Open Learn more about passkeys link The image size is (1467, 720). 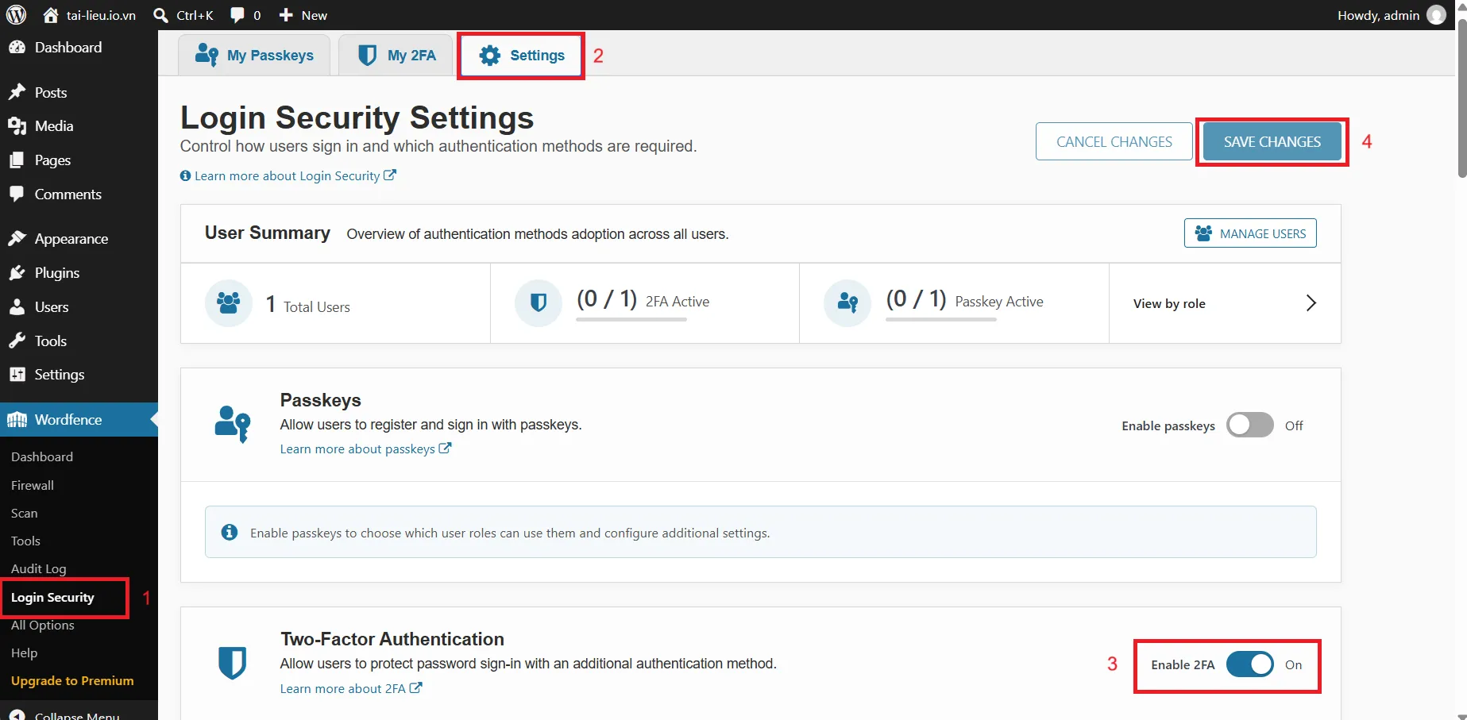click(366, 449)
